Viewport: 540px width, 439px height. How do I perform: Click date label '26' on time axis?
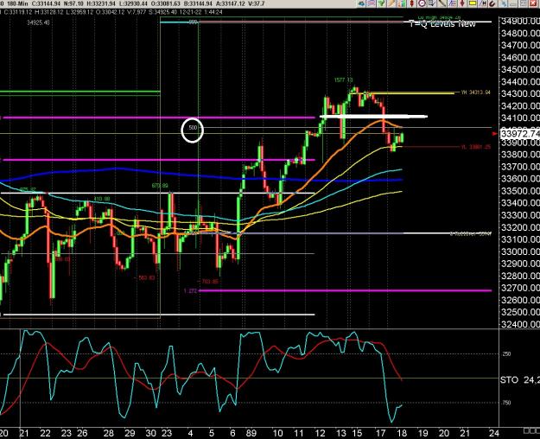pos(82,433)
